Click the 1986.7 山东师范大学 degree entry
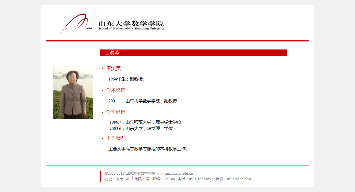The image size is (355, 192). click(x=145, y=122)
